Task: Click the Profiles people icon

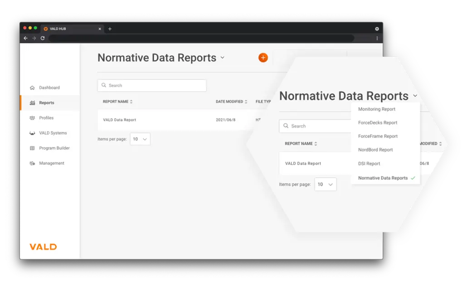Action: [32, 118]
